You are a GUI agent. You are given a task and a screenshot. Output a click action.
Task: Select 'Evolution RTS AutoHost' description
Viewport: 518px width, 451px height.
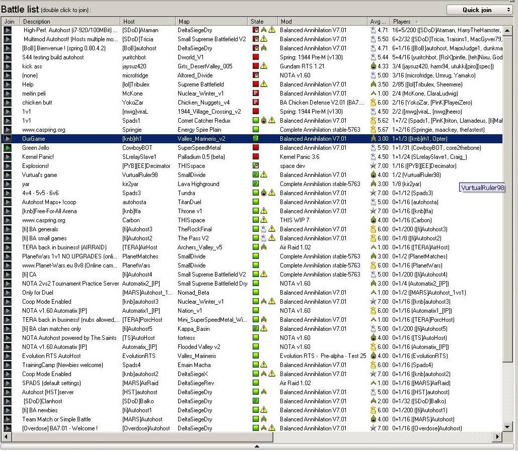[51, 356]
